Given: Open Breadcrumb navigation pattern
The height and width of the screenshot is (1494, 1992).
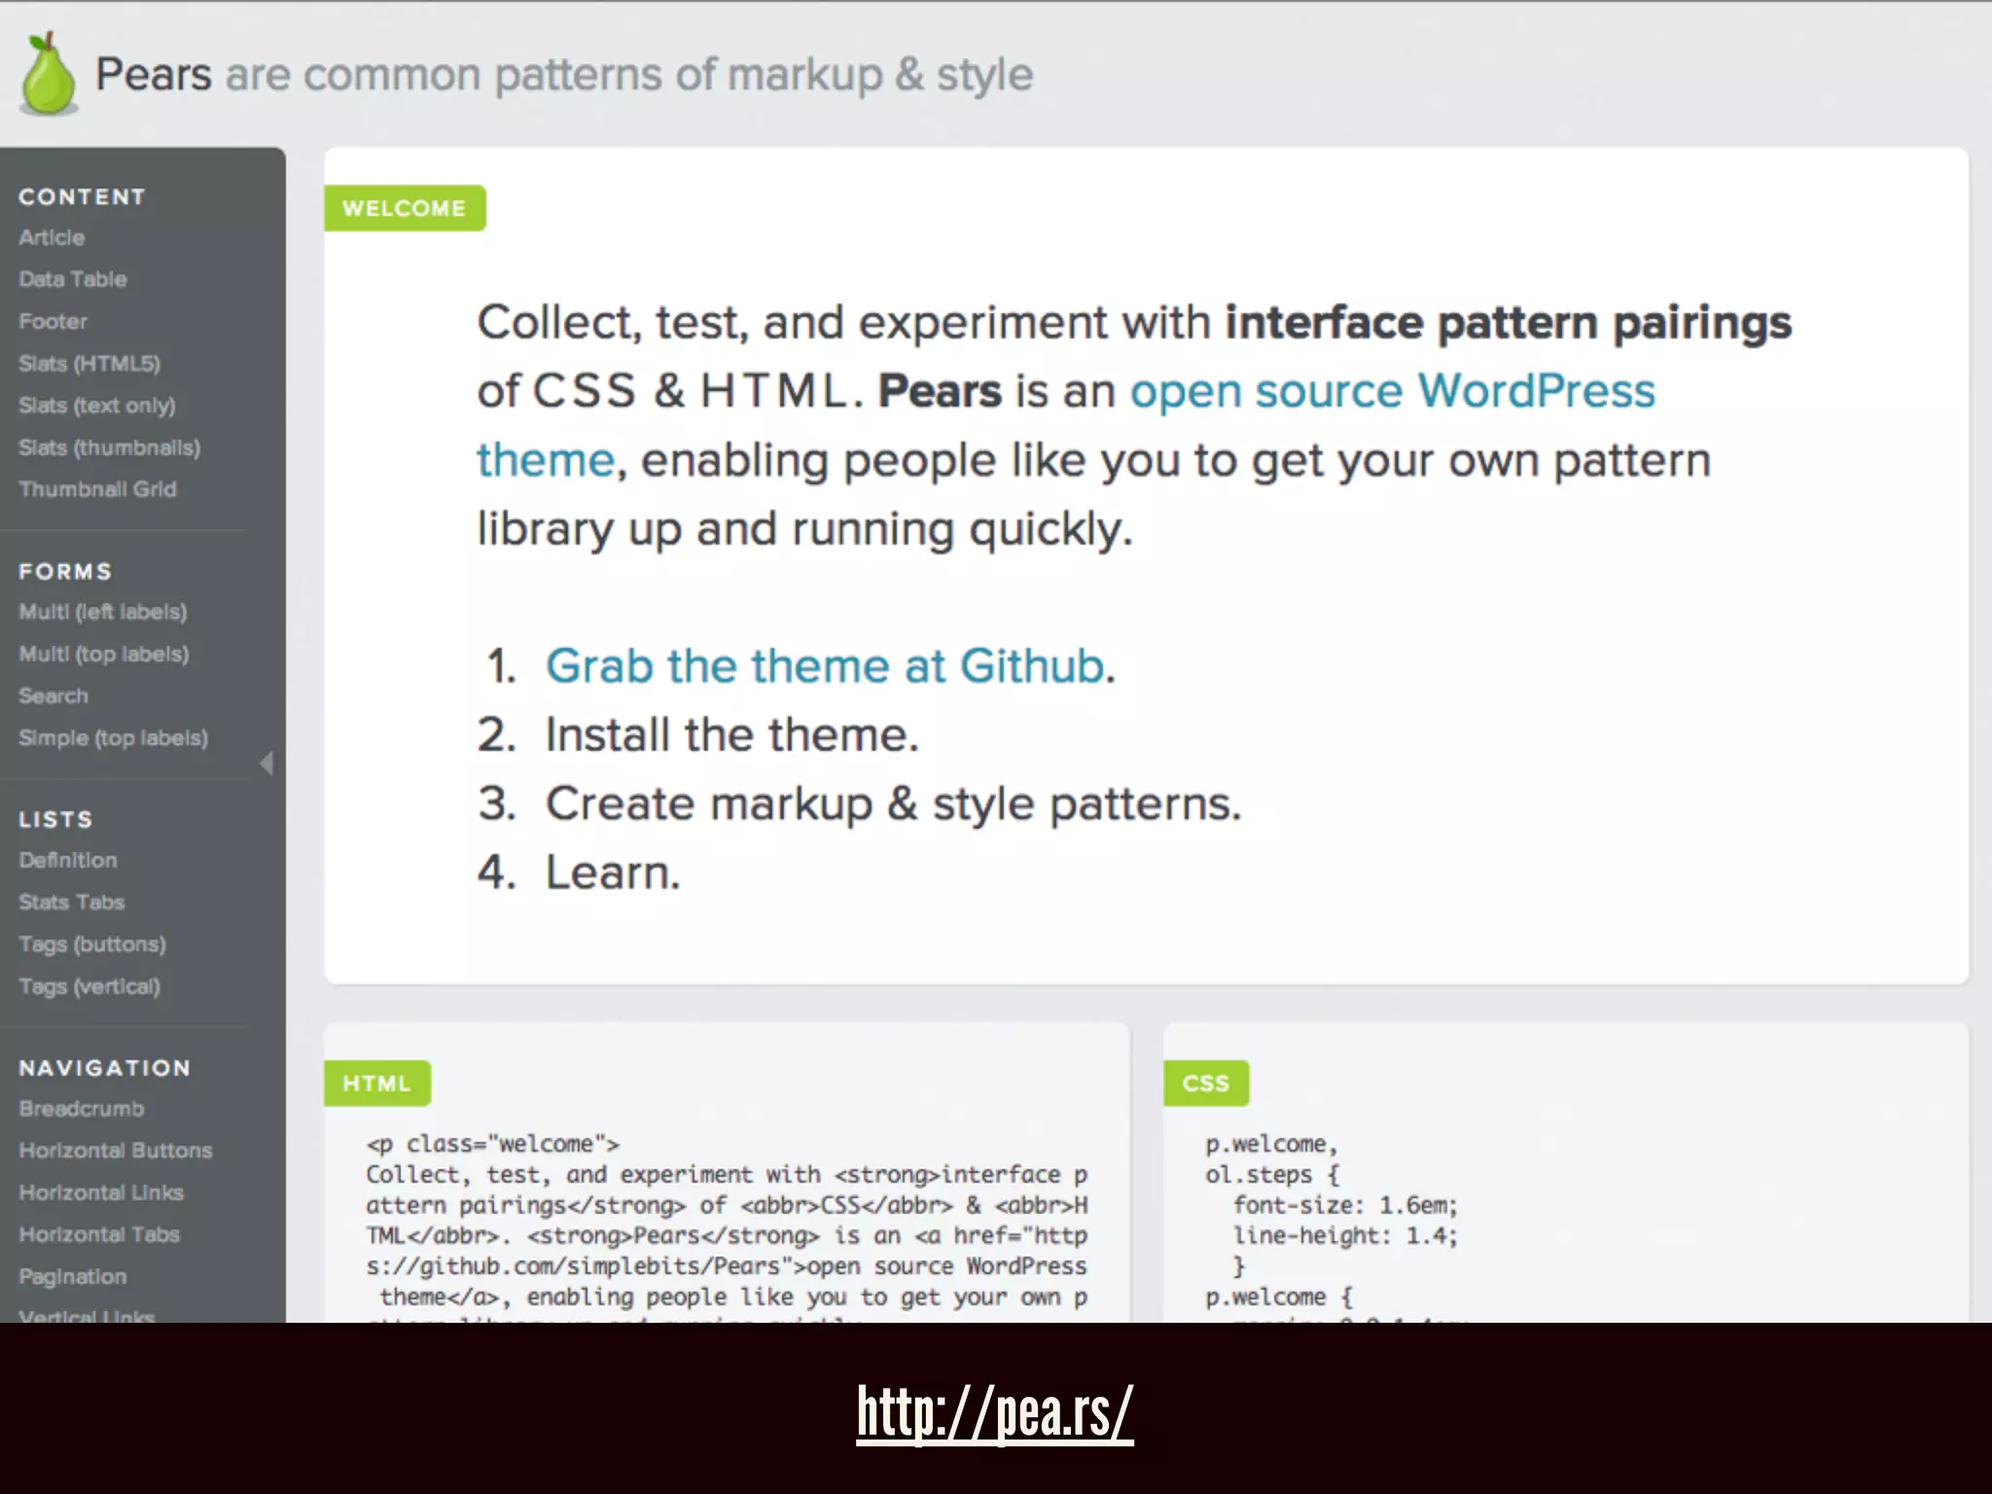Looking at the screenshot, I should pyautogui.click(x=82, y=1109).
